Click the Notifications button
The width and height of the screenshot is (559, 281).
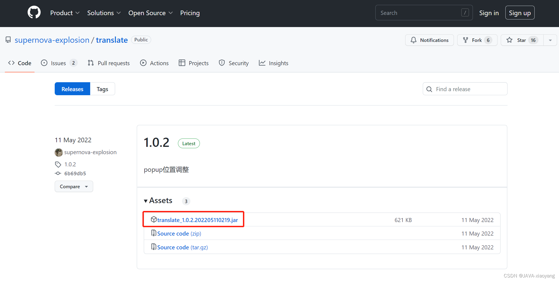point(430,40)
